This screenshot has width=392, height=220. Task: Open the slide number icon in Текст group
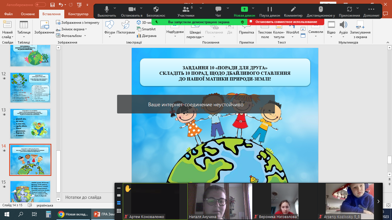pos(303,29)
